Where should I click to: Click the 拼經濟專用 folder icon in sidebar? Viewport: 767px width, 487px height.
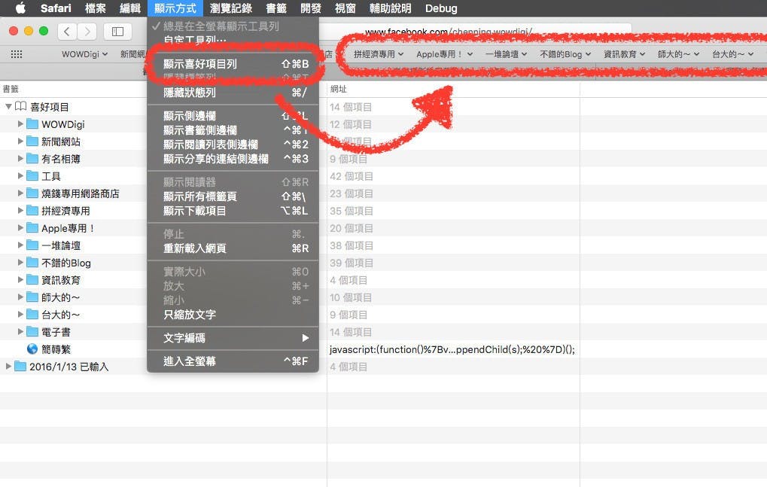tap(32, 210)
